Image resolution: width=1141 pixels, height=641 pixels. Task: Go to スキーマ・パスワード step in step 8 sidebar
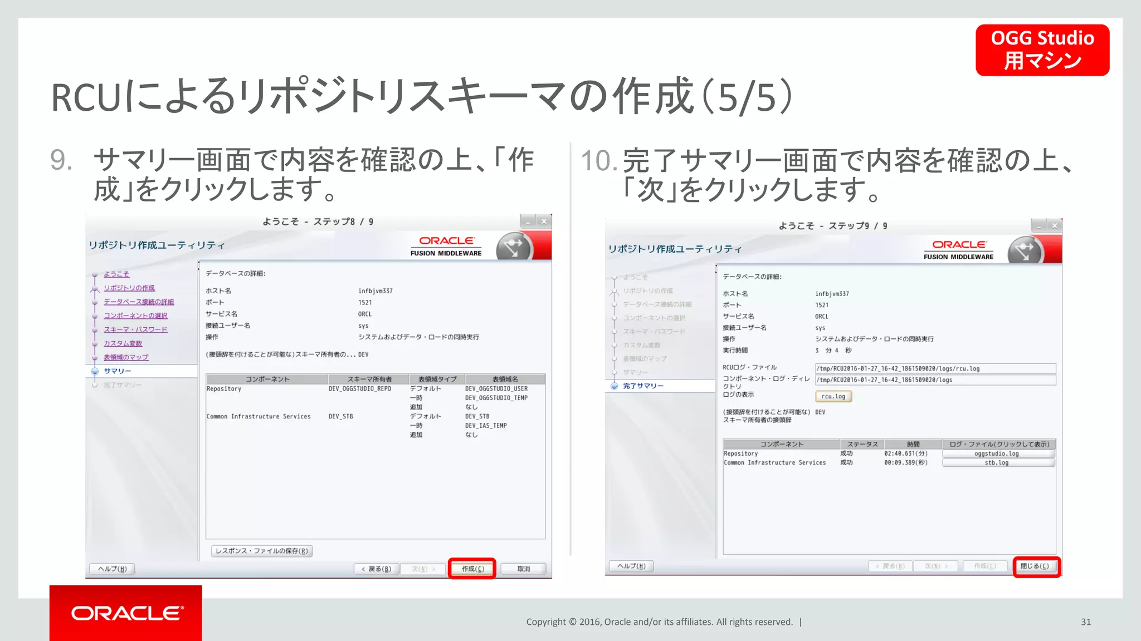coord(135,329)
